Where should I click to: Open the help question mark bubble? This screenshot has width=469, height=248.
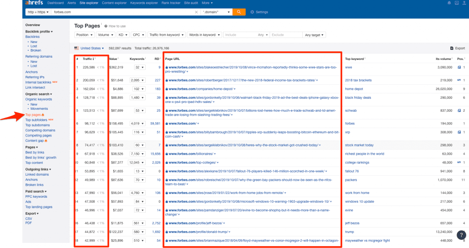coord(462,235)
